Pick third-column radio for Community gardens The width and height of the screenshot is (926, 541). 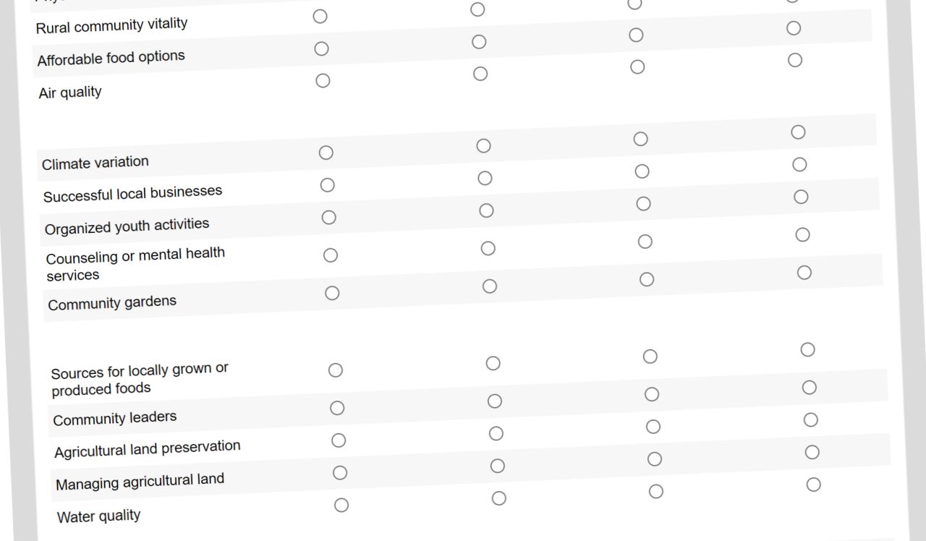pyautogui.click(x=647, y=280)
